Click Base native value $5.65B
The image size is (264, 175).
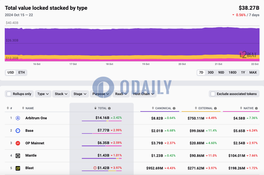coord(239,131)
